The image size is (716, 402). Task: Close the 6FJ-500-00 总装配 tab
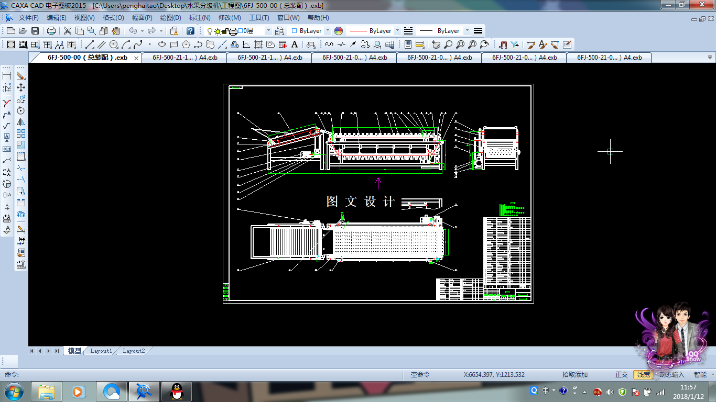point(137,58)
